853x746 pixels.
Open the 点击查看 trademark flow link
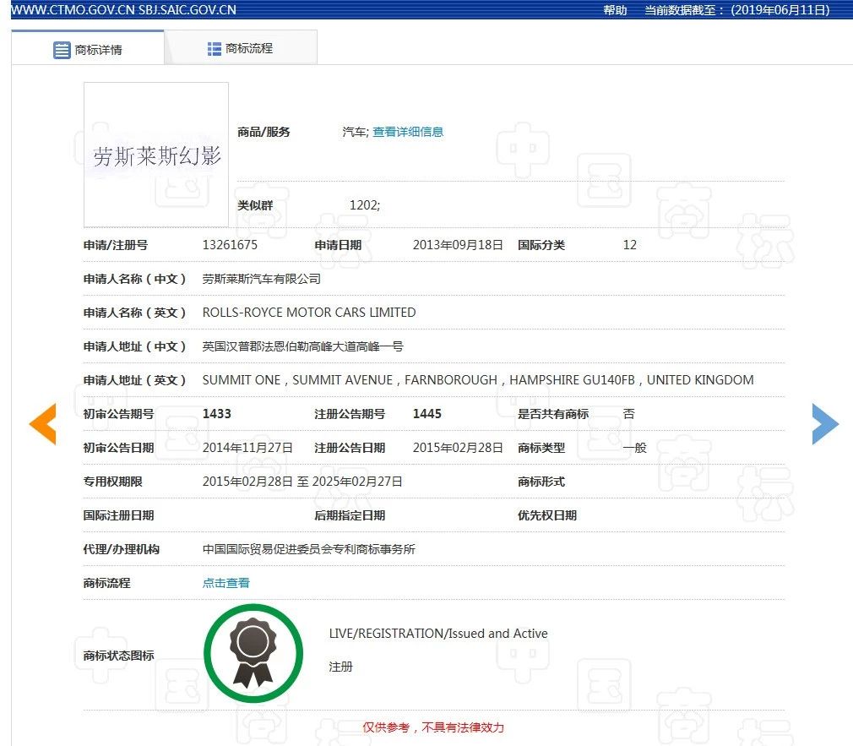pyautogui.click(x=225, y=583)
